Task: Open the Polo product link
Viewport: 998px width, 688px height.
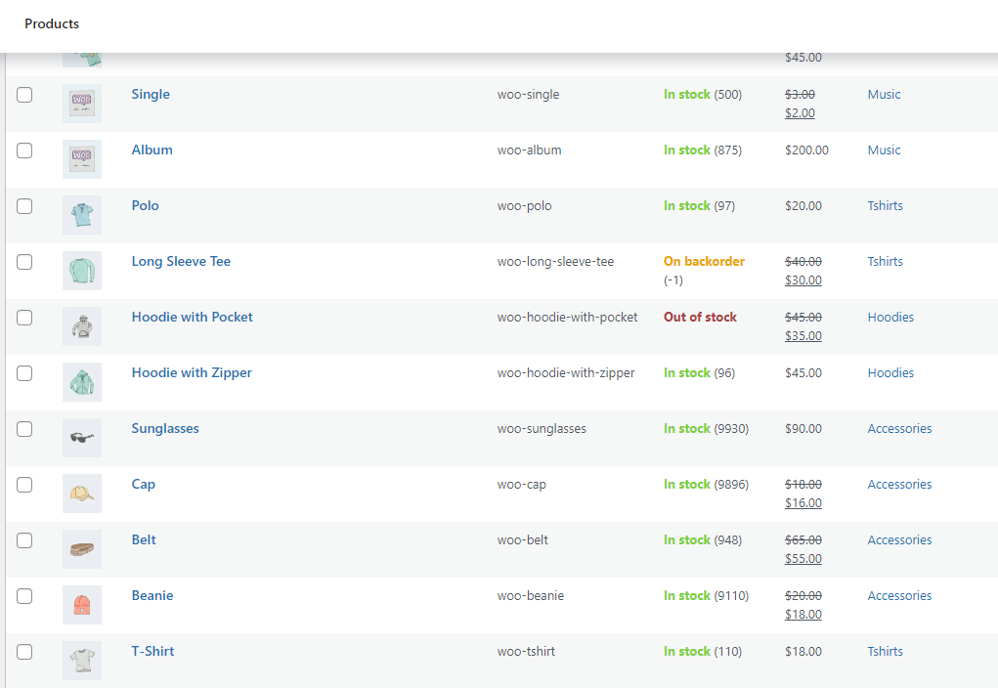Action: pos(145,205)
